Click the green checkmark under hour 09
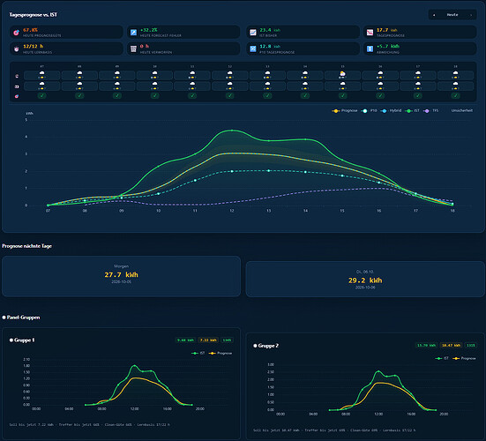Viewport: 486px width, 441px height. click(x=117, y=96)
